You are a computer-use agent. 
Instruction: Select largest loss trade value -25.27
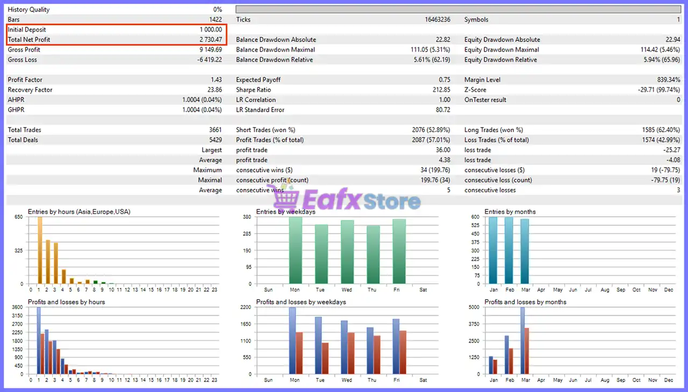pos(672,150)
